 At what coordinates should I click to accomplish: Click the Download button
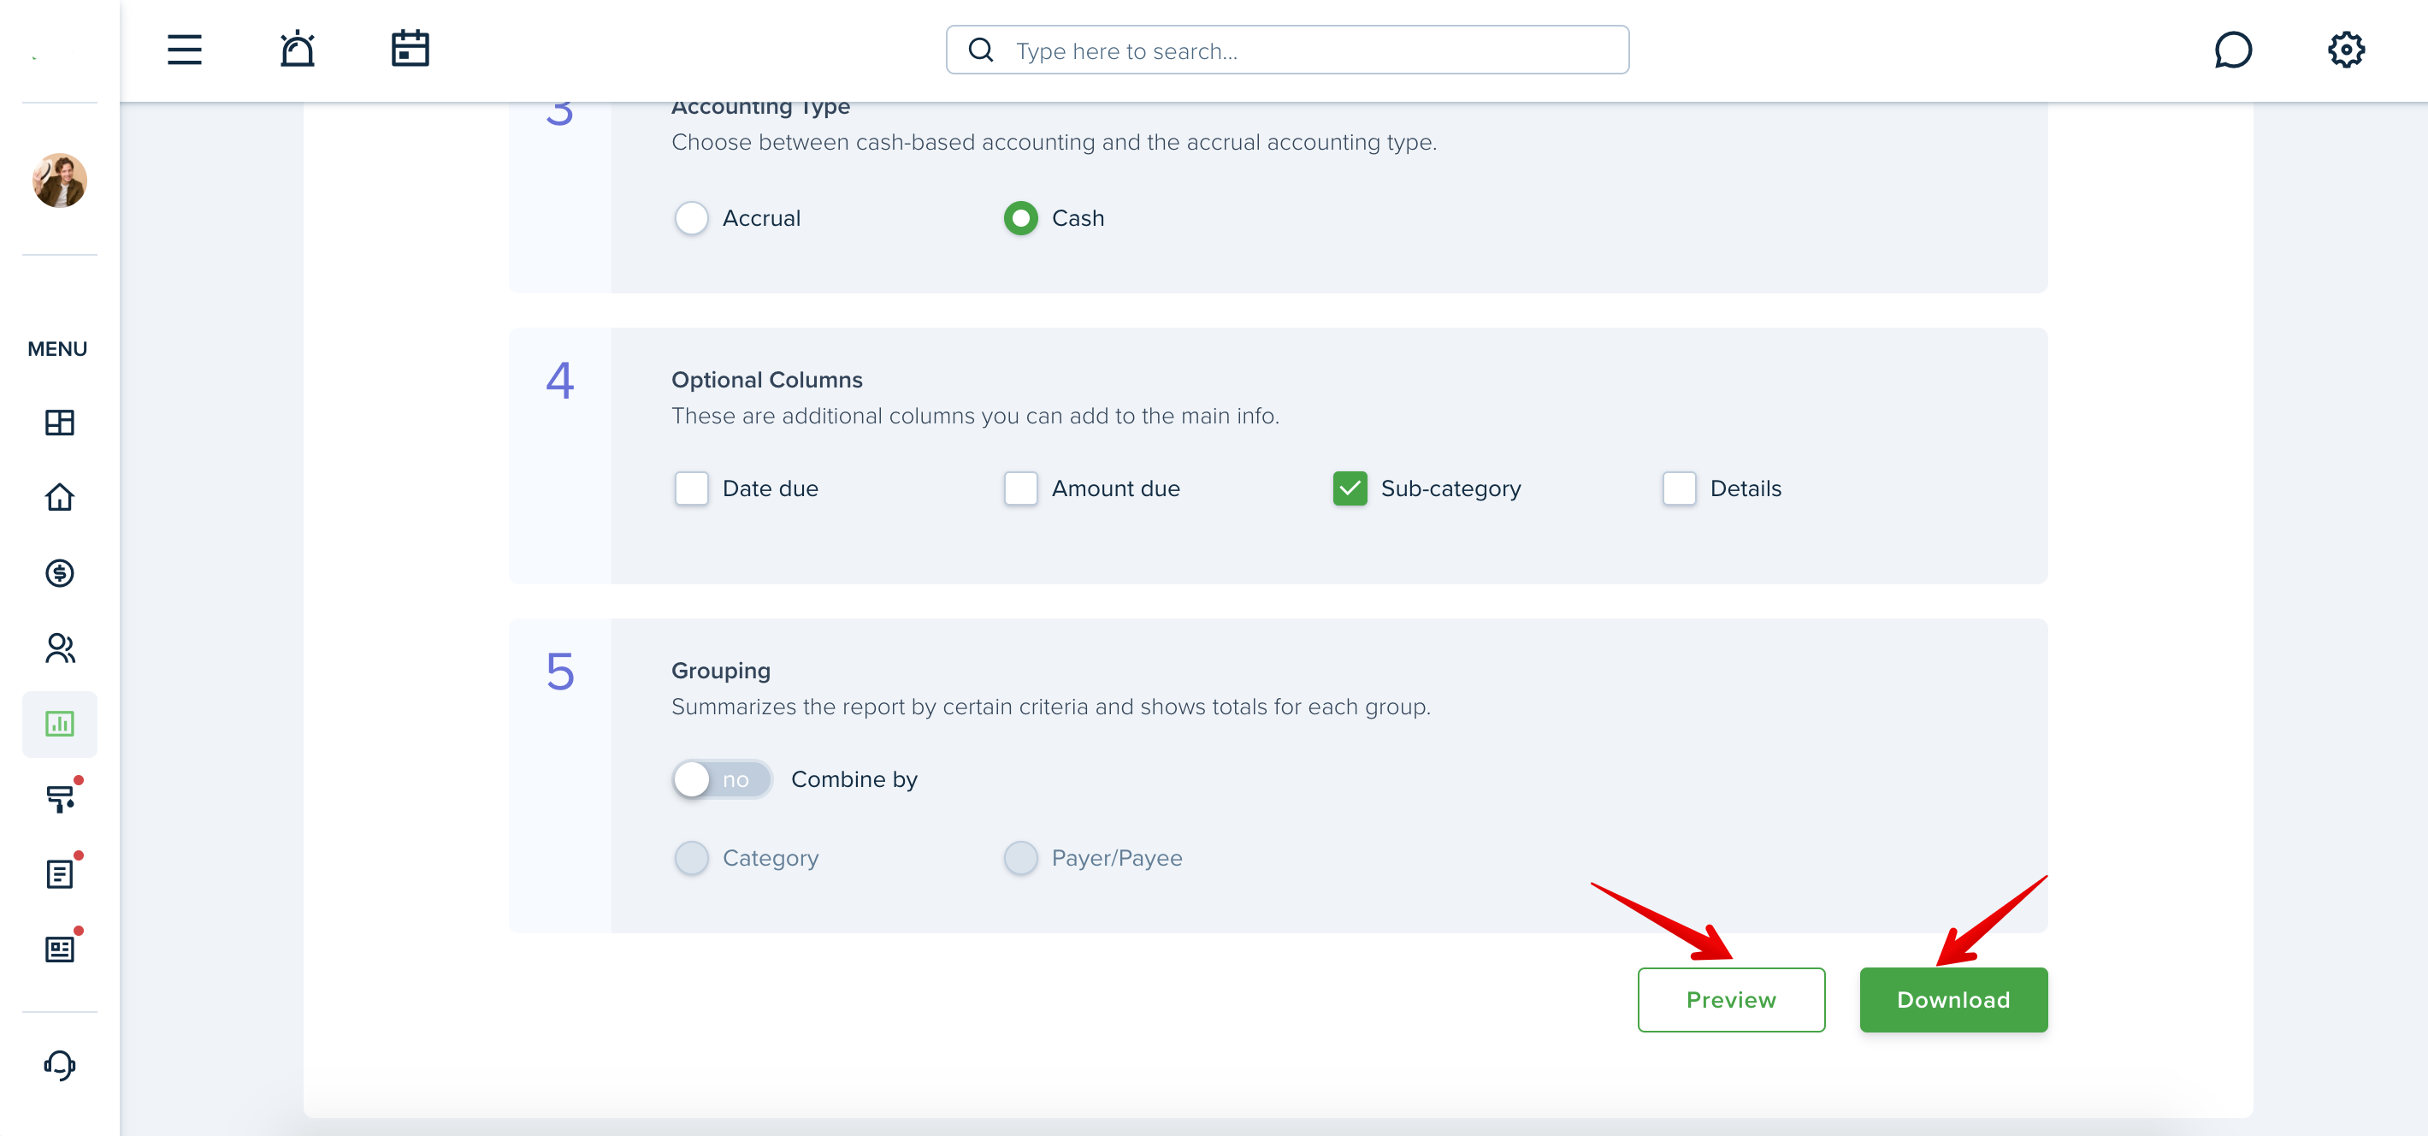1953,1000
